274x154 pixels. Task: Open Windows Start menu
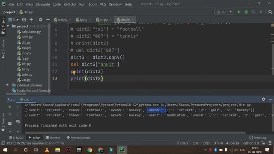click(5, 150)
